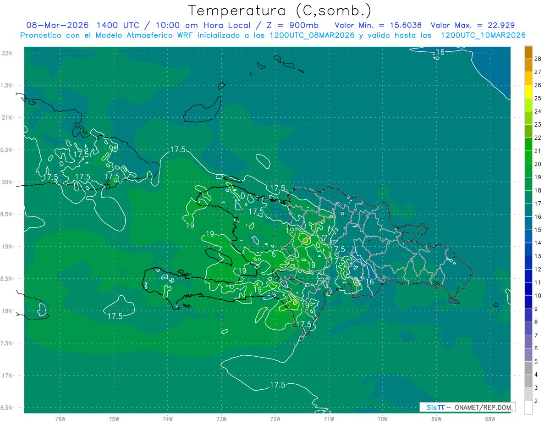Click the blue "Sis" logo text
Viewport: 550px width, 425px height.
432,407
